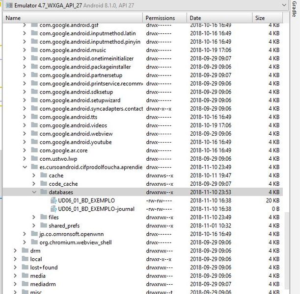
Task: Click the vertical scrollbar thumb of the file list
Action: tap(286, 250)
